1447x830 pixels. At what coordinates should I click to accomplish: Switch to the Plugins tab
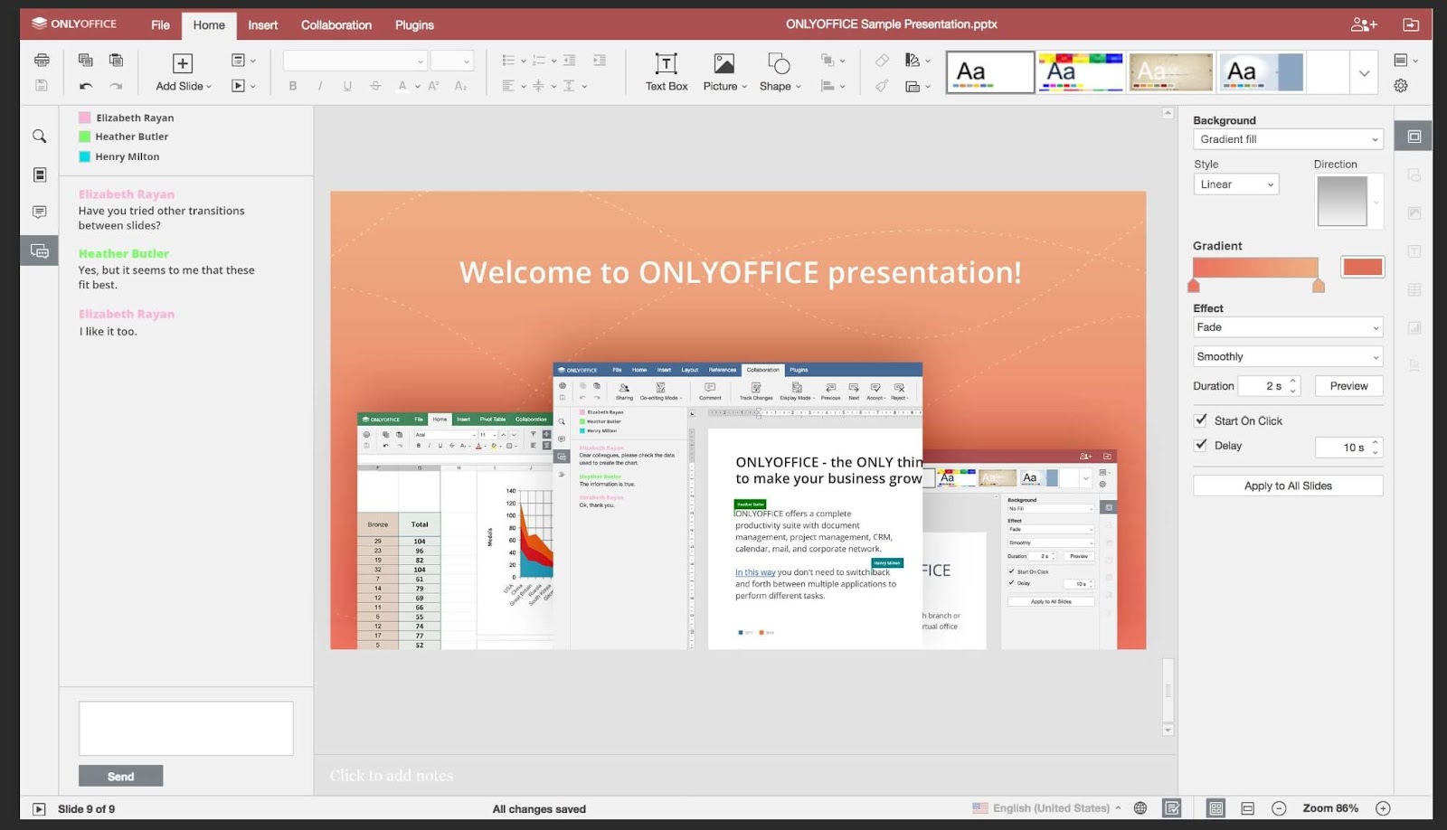tap(414, 25)
